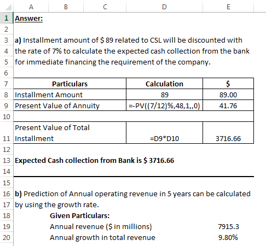The image size is (266, 246).
Task: Click the 'Answer:' cell
Action: pos(28,18)
